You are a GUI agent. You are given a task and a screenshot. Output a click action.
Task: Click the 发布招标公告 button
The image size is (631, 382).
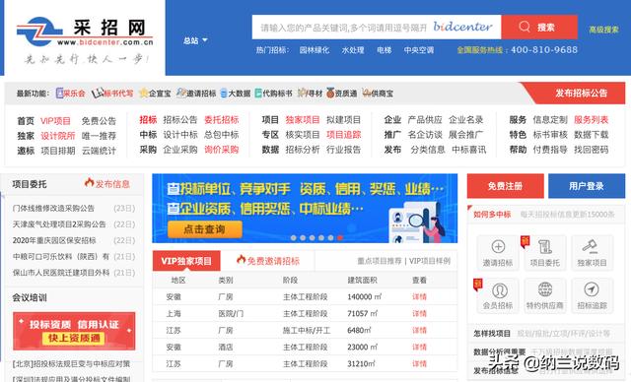click(x=581, y=94)
